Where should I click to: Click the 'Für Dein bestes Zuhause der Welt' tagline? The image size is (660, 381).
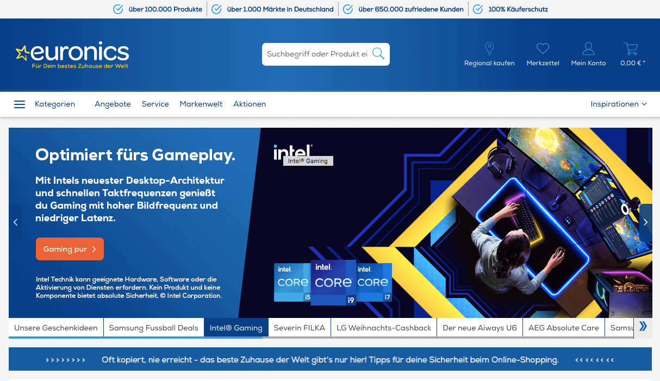click(x=80, y=66)
